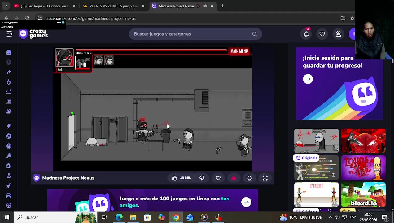
Task: Open the CrazyGames hamburger menu
Action: click(9, 34)
